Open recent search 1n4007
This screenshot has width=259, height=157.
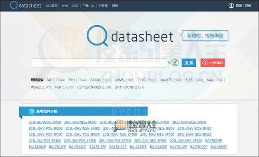[x=166, y=80]
